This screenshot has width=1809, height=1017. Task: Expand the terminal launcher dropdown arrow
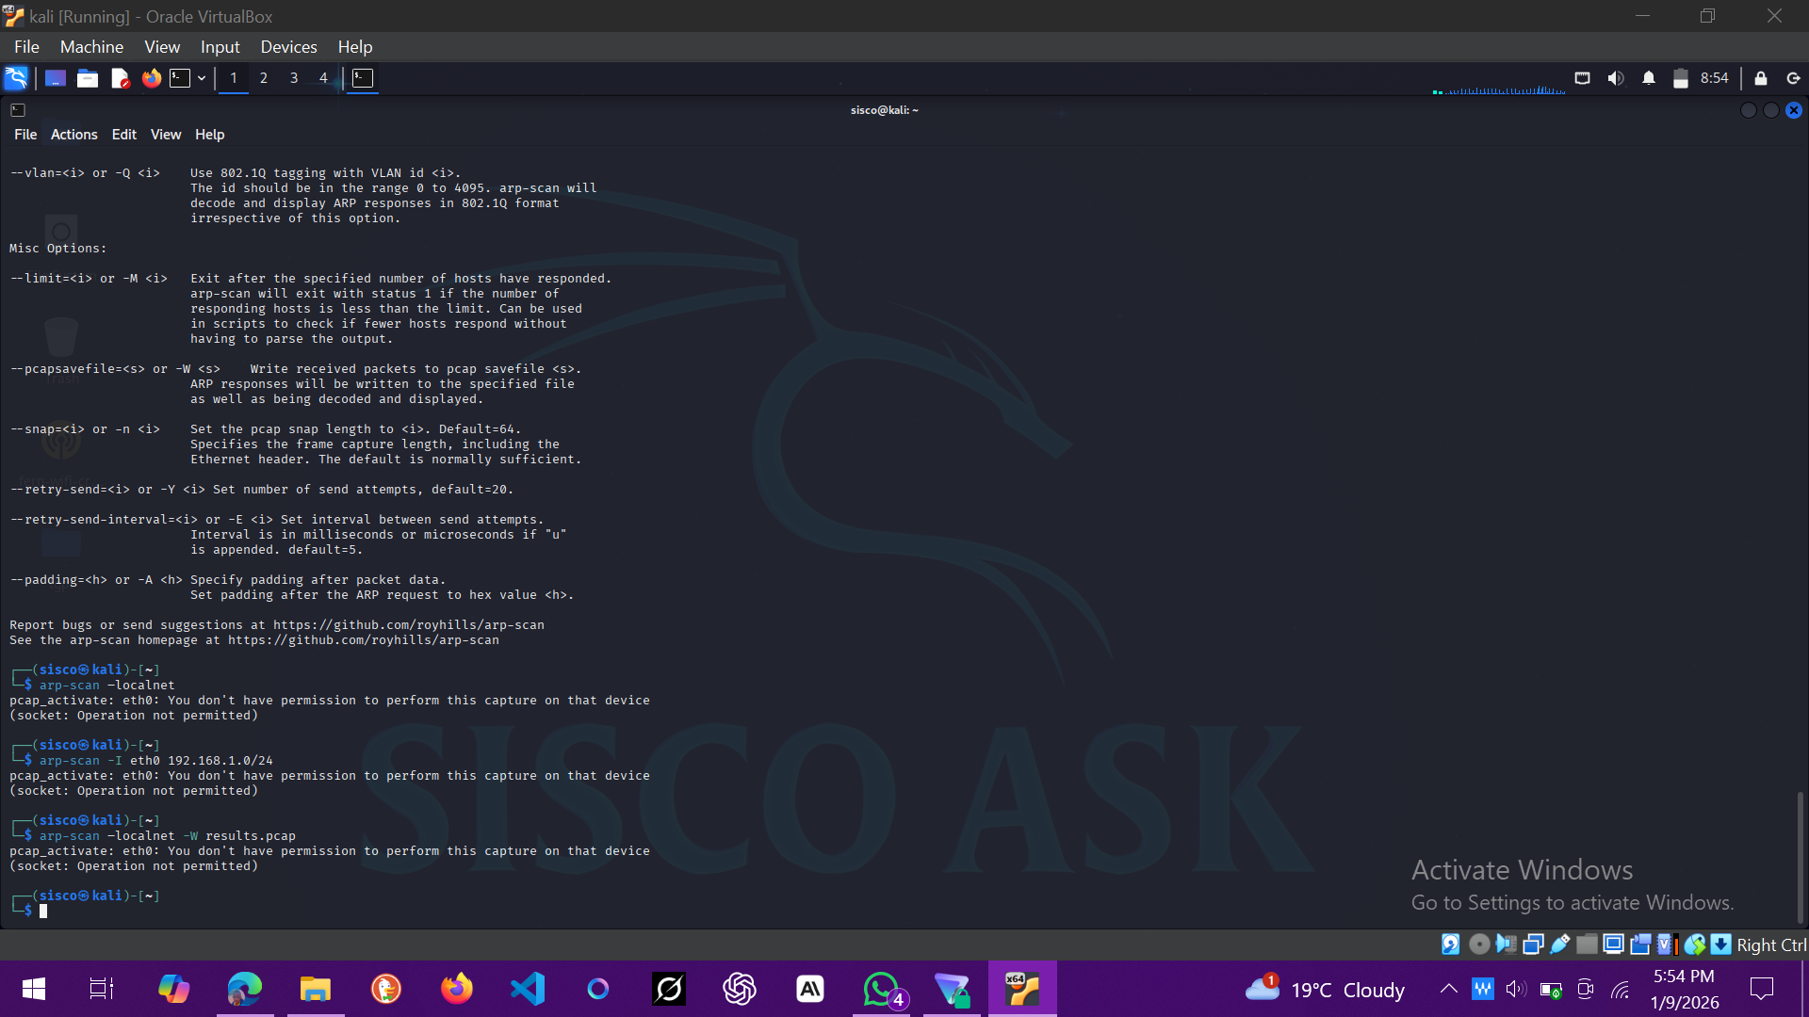202,78
